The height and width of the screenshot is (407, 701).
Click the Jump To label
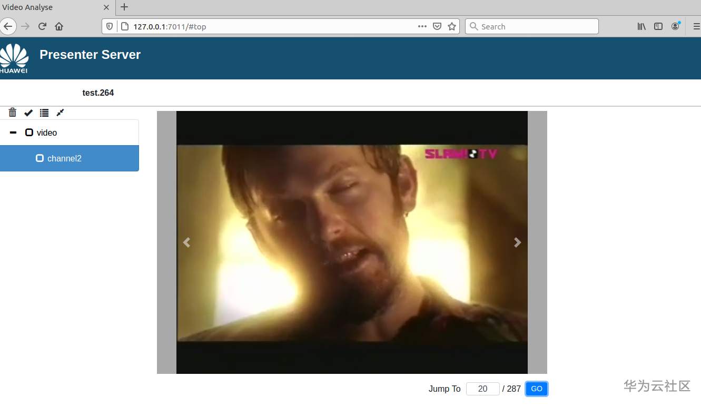point(445,389)
